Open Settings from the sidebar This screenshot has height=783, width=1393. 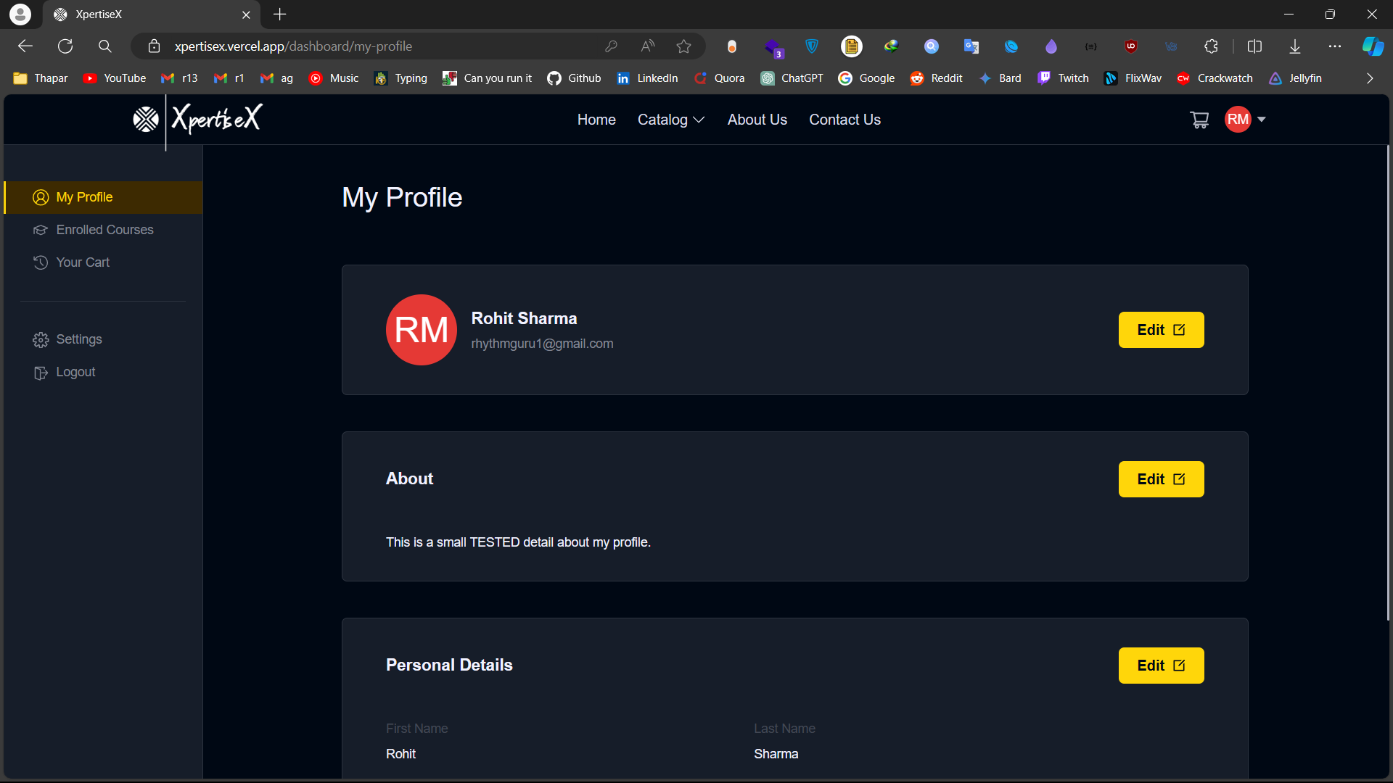(x=78, y=339)
